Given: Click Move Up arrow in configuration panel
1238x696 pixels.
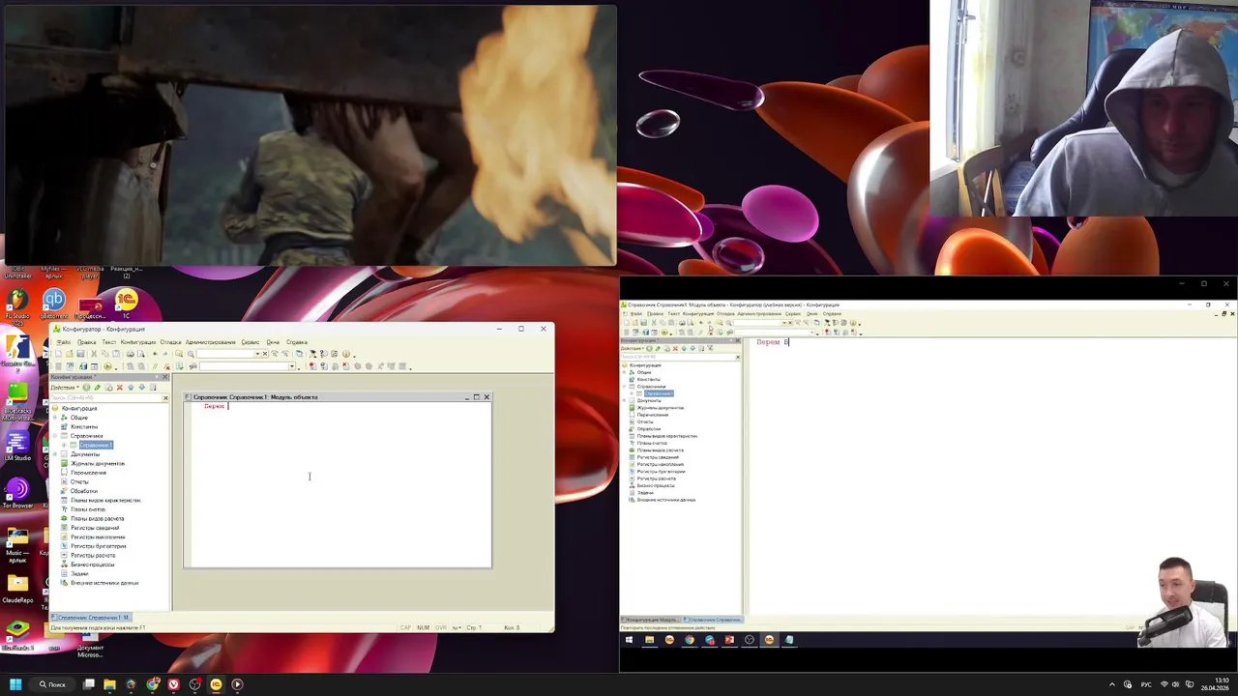Looking at the screenshot, I should (131, 388).
